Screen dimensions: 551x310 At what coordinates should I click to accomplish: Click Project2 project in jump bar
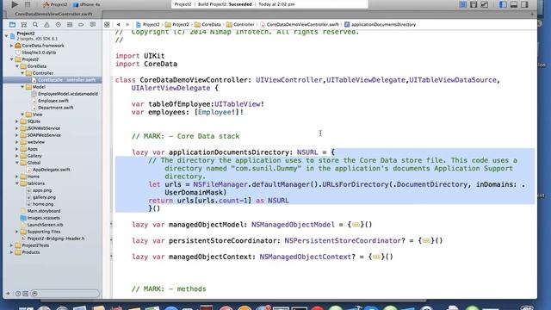pyautogui.click(x=147, y=25)
